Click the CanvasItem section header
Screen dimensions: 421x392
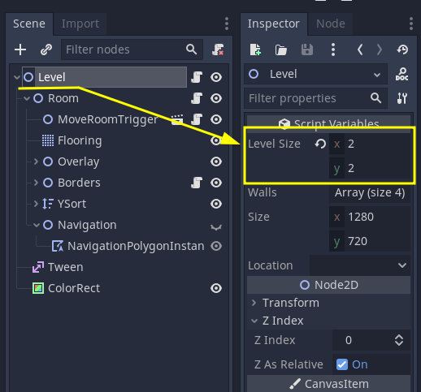328,384
